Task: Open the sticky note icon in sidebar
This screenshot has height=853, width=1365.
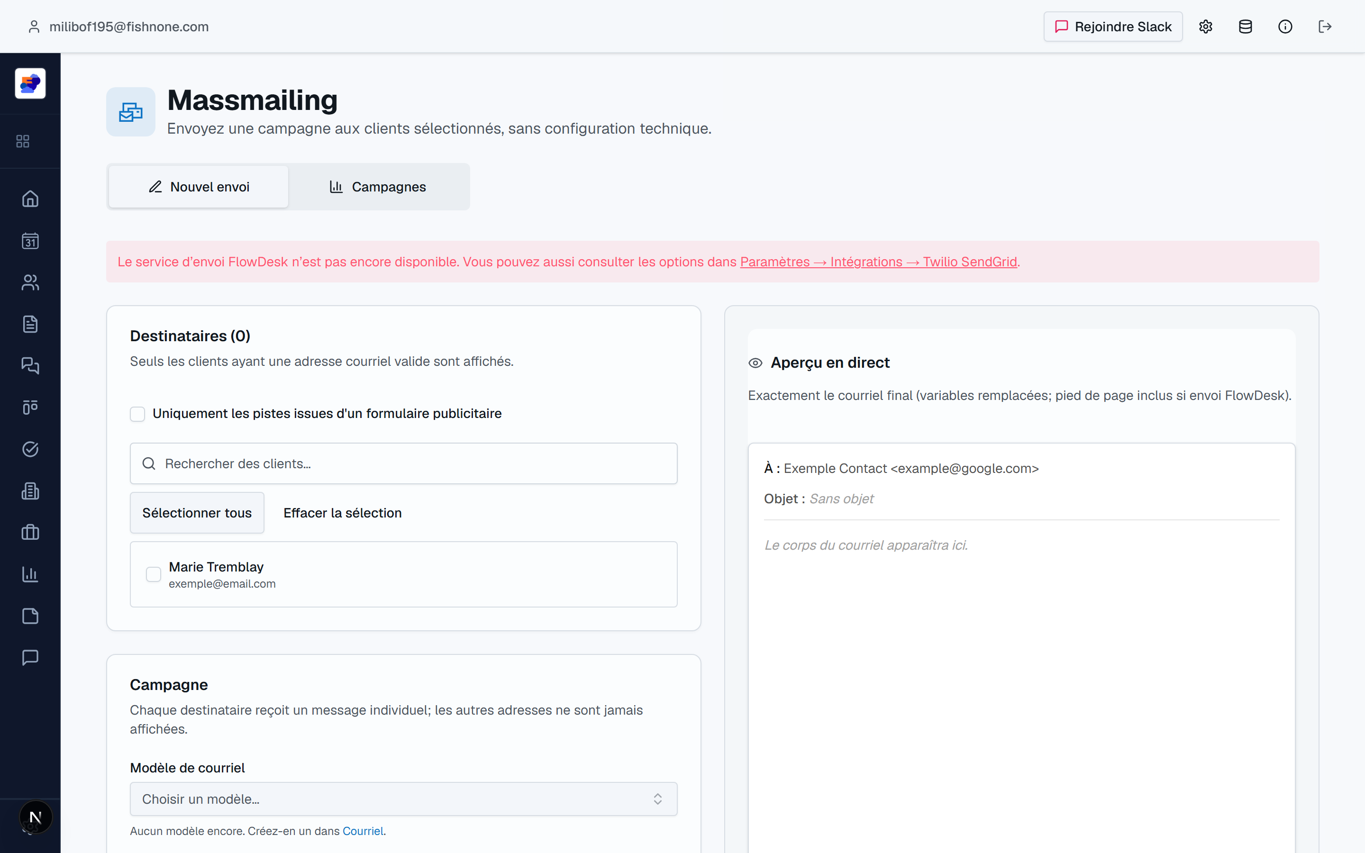Action: click(x=30, y=616)
